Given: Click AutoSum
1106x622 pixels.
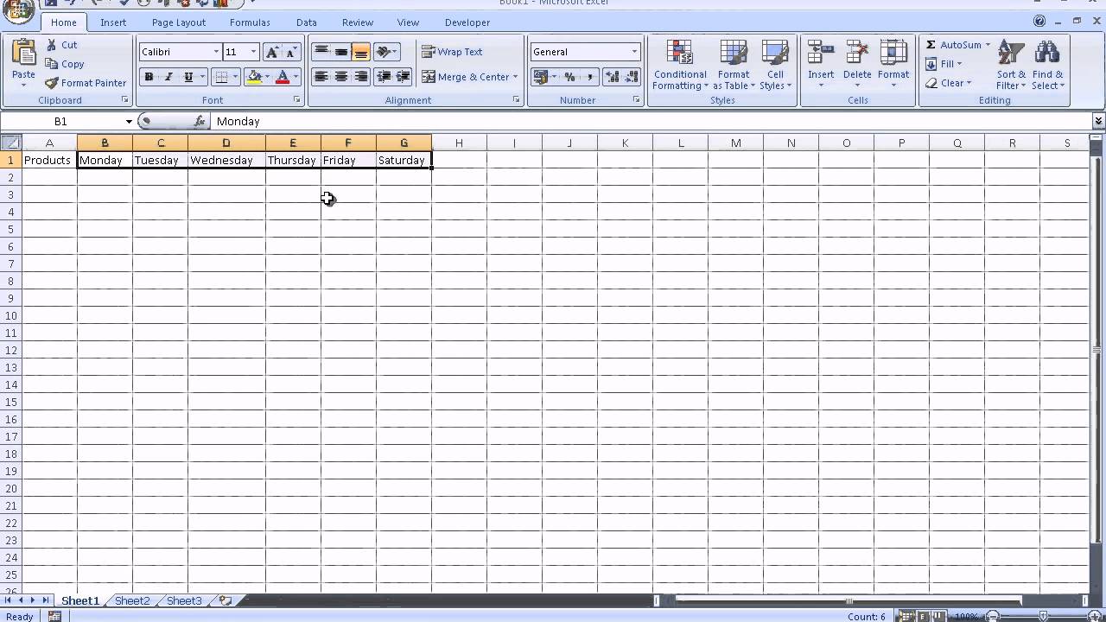Looking at the screenshot, I should point(954,45).
